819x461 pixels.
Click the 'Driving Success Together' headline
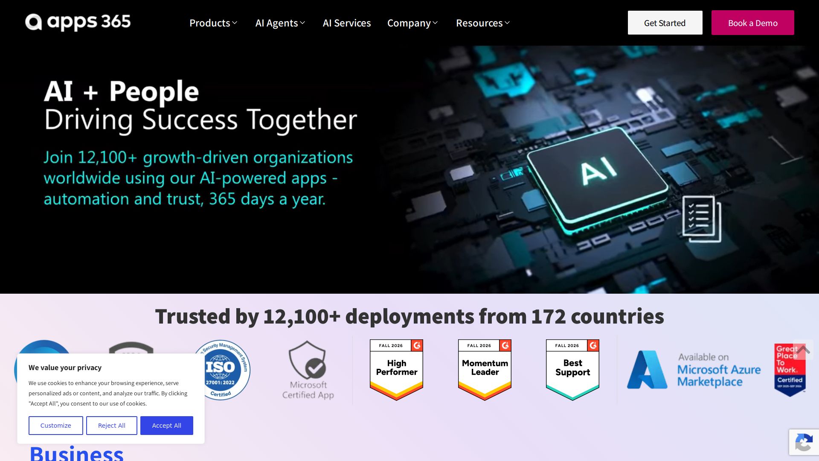click(x=200, y=120)
